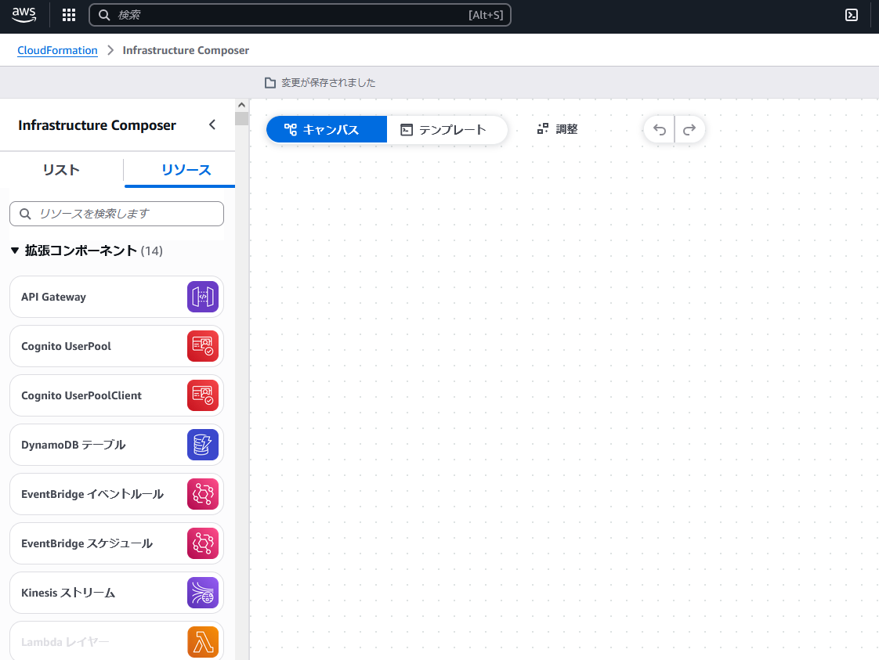The image size is (879, 660).
Task: Open the CloudFormation breadcrumb link
Action: coord(57,50)
